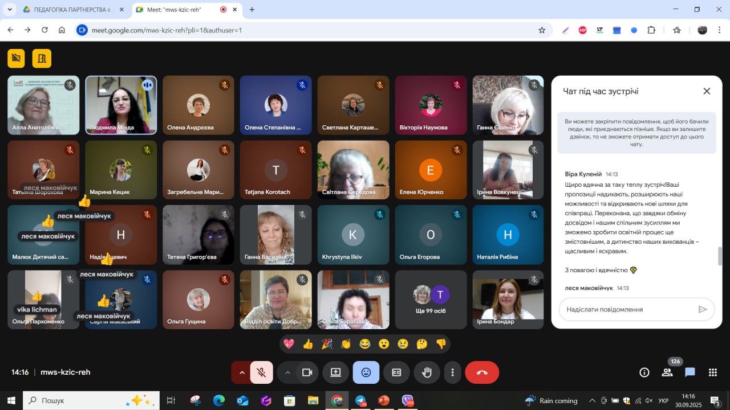Open the screen sharing (present now) button
This screenshot has width=730, height=410.
pos(335,372)
